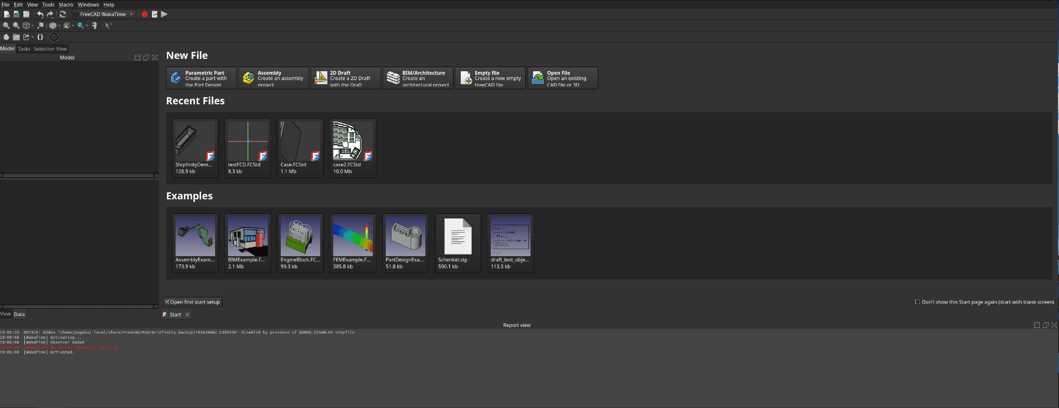Viewport: 1059px width, 408px height.
Task: Open the AssemblyExam... example file
Action: pos(195,243)
